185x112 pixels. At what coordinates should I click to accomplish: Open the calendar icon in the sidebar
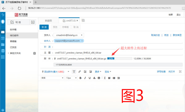3,38
